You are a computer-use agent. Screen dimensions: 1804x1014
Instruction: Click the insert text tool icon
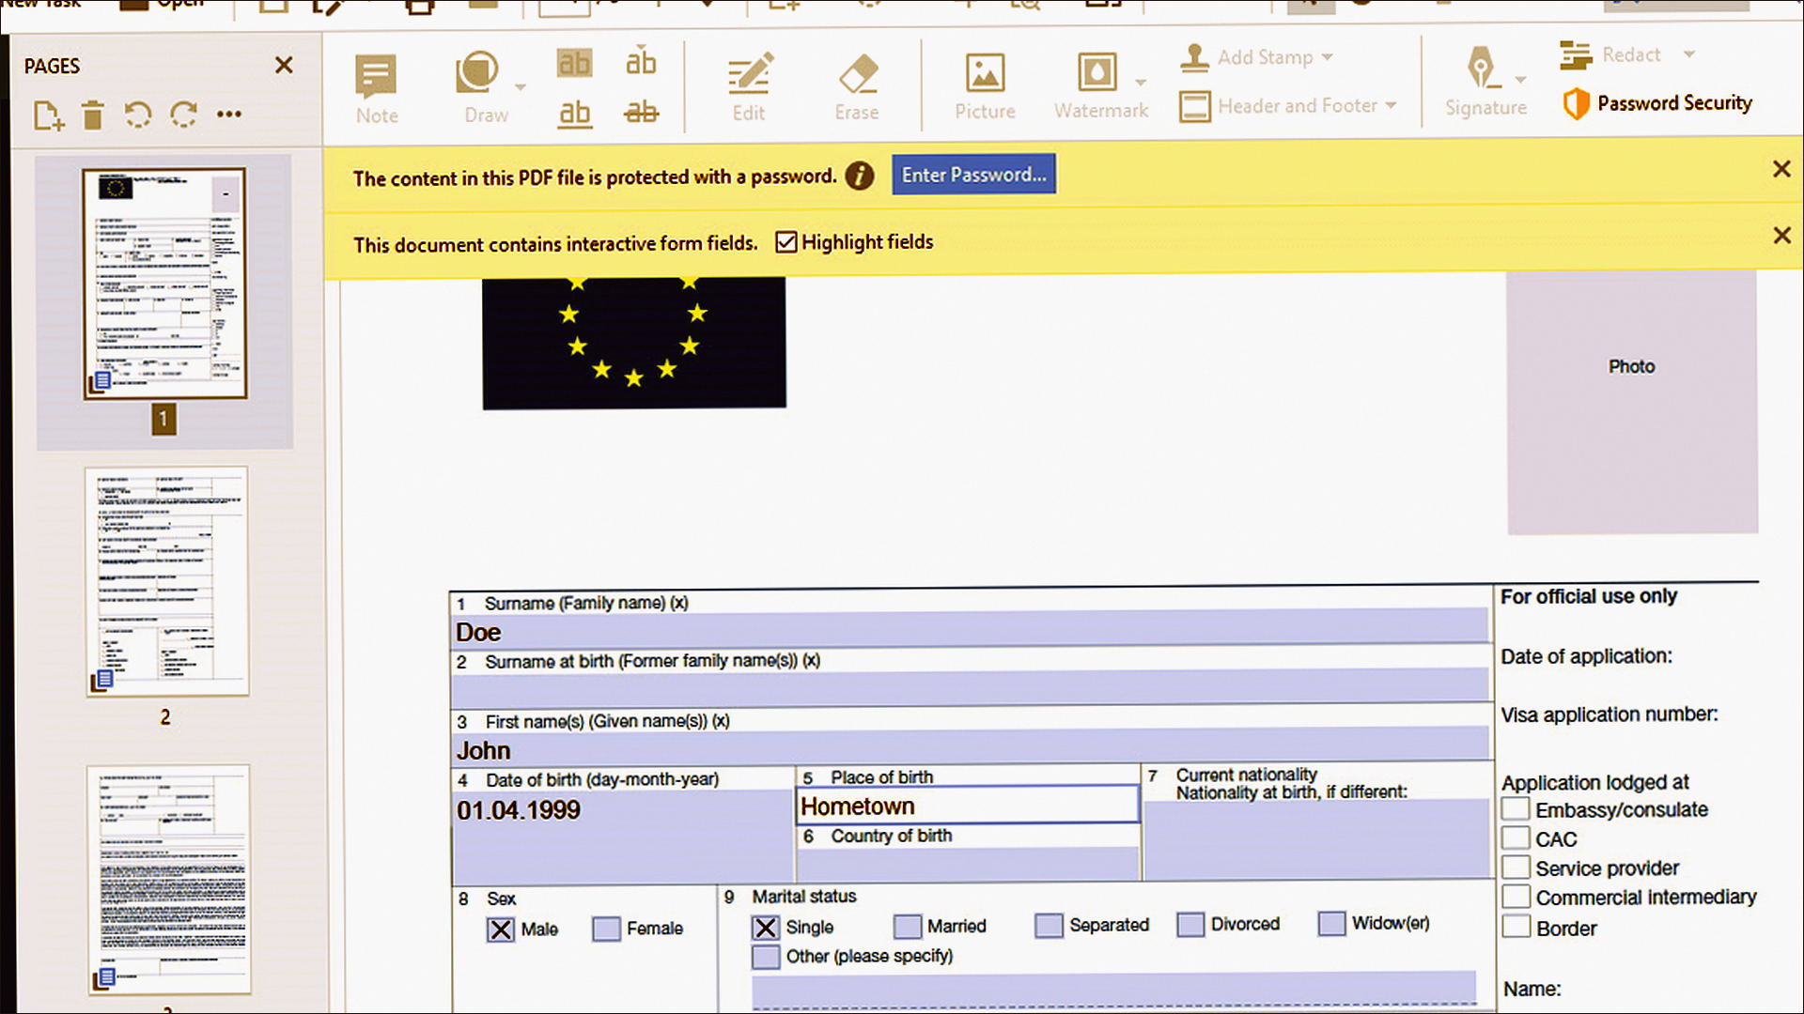pos(641,61)
